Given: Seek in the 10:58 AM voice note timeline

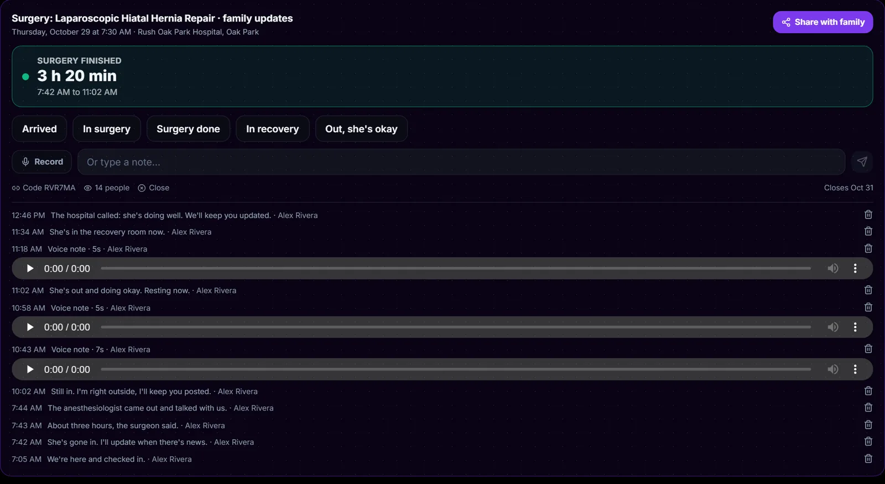Looking at the screenshot, I should [456, 327].
